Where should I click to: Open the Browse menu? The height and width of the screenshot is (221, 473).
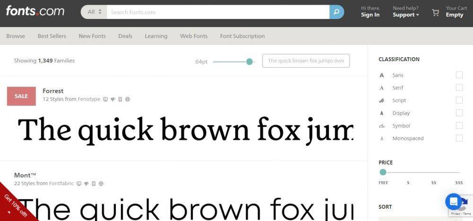coord(16,36)
